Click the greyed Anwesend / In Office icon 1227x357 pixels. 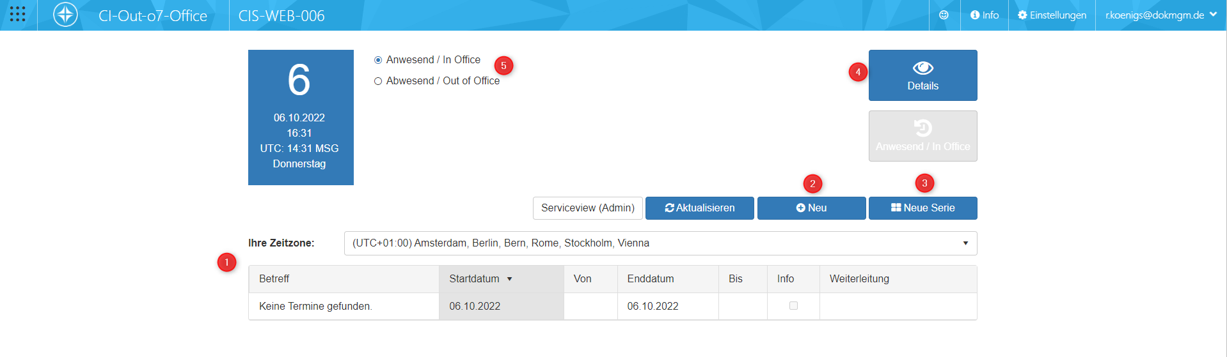tap(922, 128)
